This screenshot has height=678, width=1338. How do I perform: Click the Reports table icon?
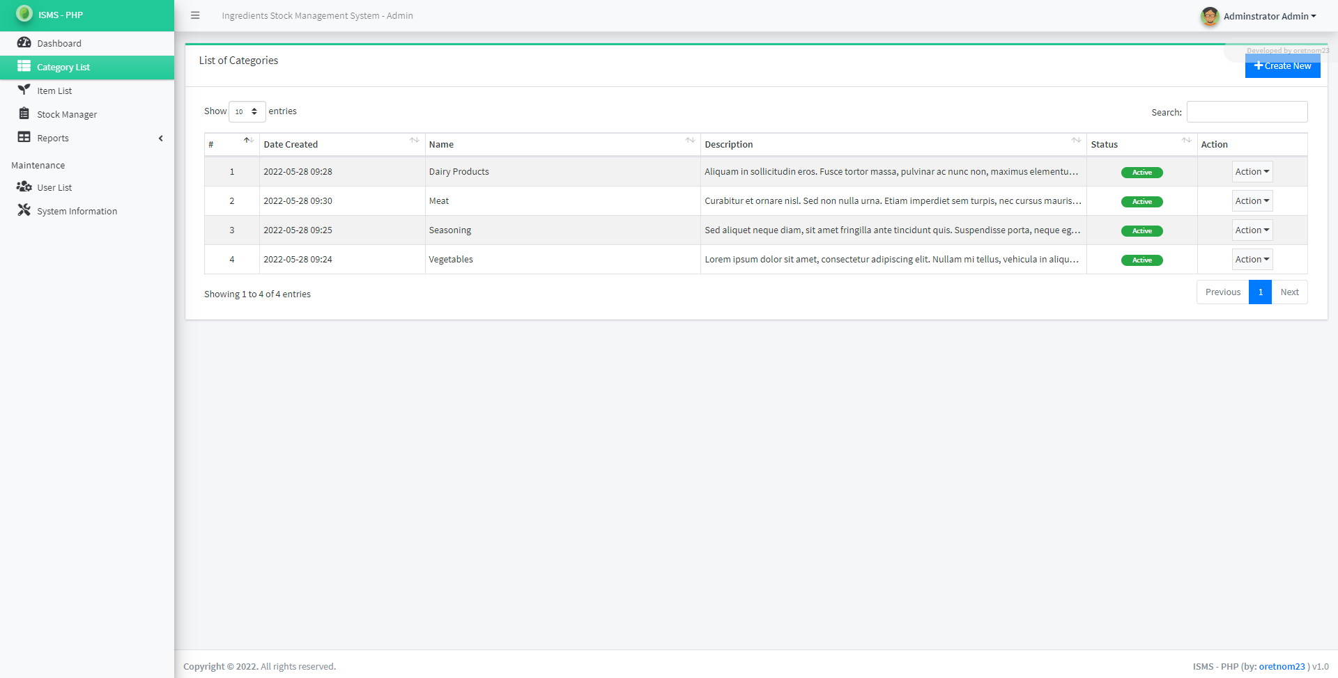(x=24, y=137)
